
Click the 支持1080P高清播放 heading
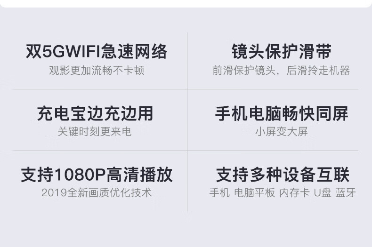[97, 175]
